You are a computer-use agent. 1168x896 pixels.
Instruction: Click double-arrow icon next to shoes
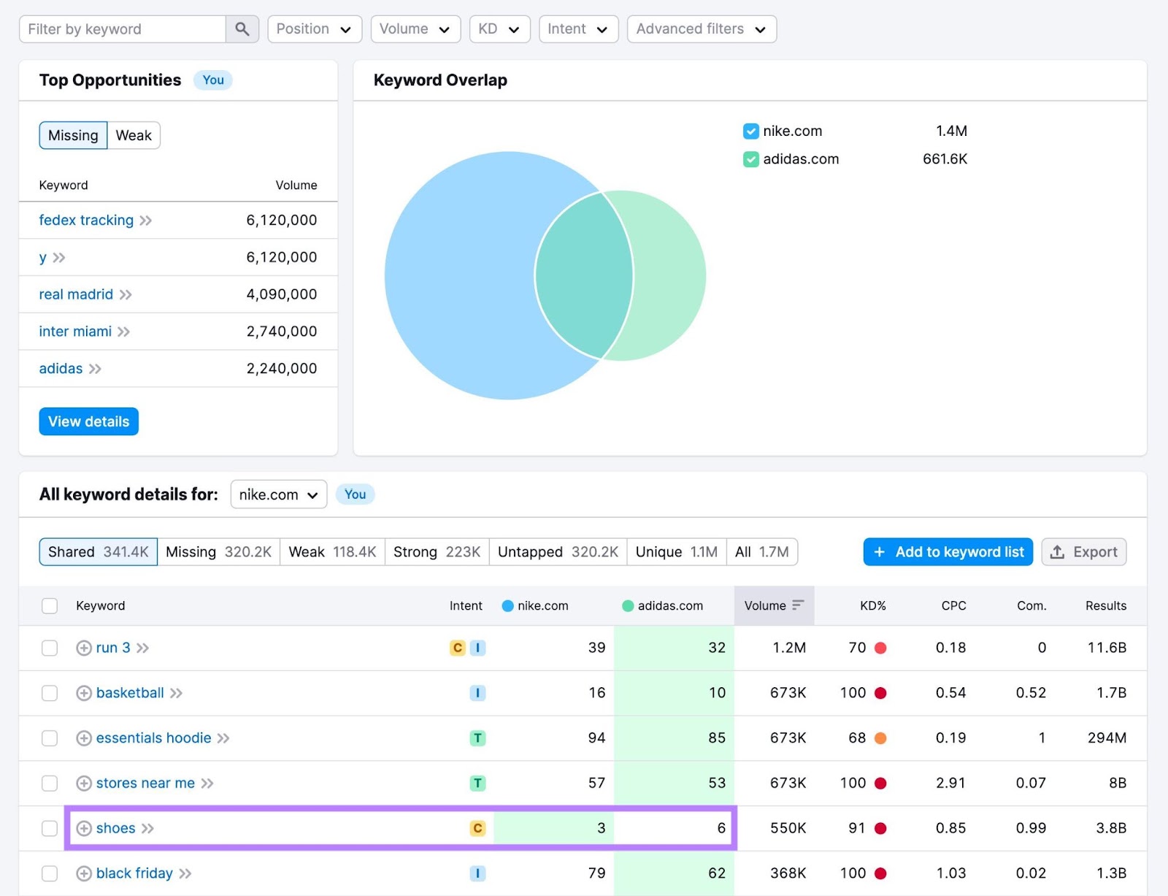click(x=148, y=828)
